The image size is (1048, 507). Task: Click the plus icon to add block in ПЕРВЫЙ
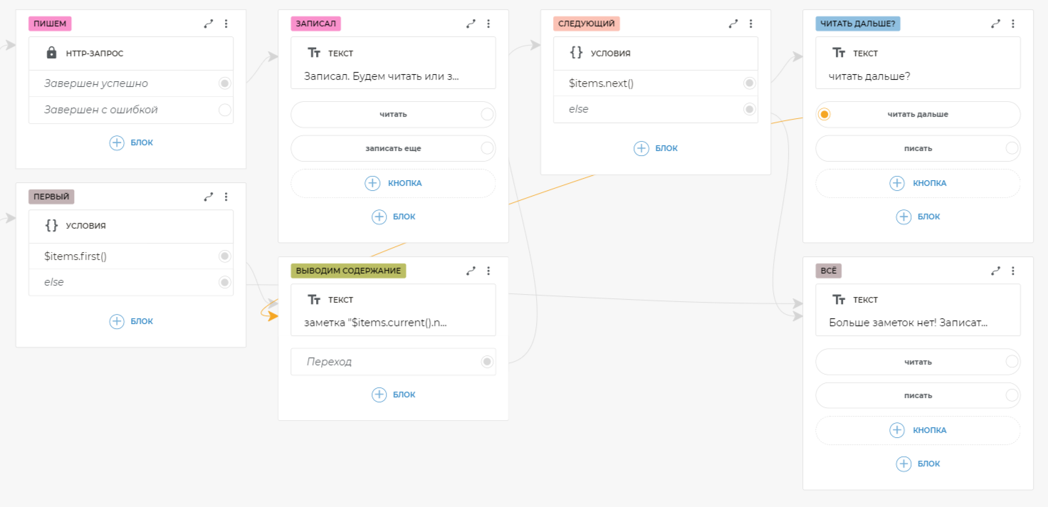tap(117, 321)
